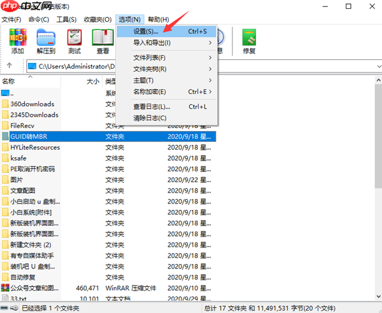Click the Repair (修复) toolbar icon
The width and height of the screenshot is (382, 313).
pyautogui.click(x=249, y=38)
